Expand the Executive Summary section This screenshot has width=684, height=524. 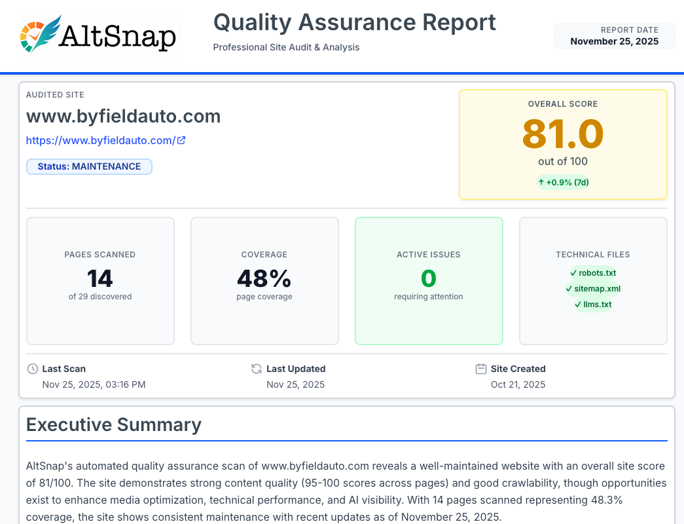click(x=113, y=424)
